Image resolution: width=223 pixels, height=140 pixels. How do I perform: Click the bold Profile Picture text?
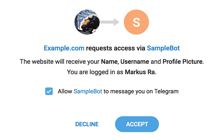pos(183,62)
